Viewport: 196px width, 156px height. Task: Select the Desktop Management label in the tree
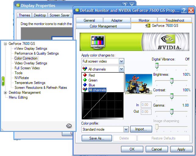pos(25,93)
